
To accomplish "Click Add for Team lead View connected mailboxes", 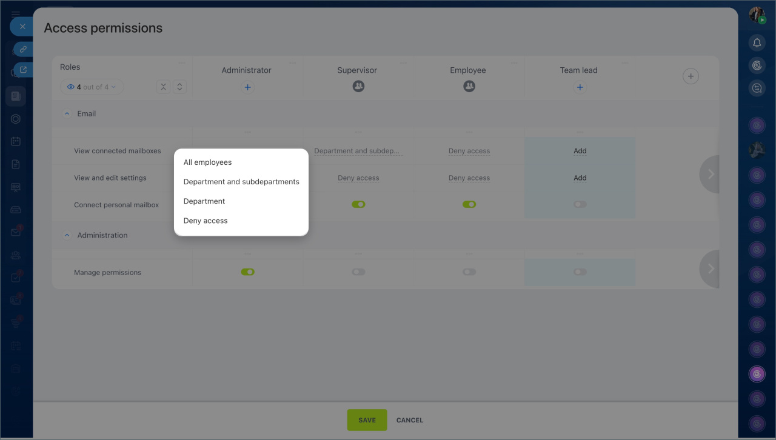I will click(580, 151).
